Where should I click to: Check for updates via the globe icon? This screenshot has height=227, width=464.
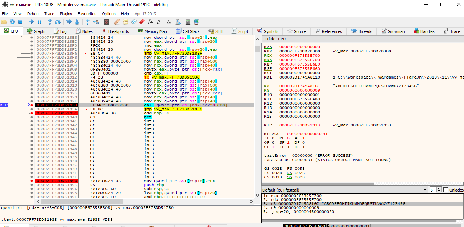click(196, 22)
